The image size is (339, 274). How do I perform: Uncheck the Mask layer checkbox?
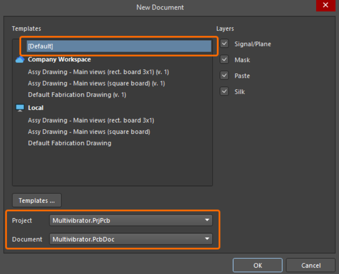224,60
